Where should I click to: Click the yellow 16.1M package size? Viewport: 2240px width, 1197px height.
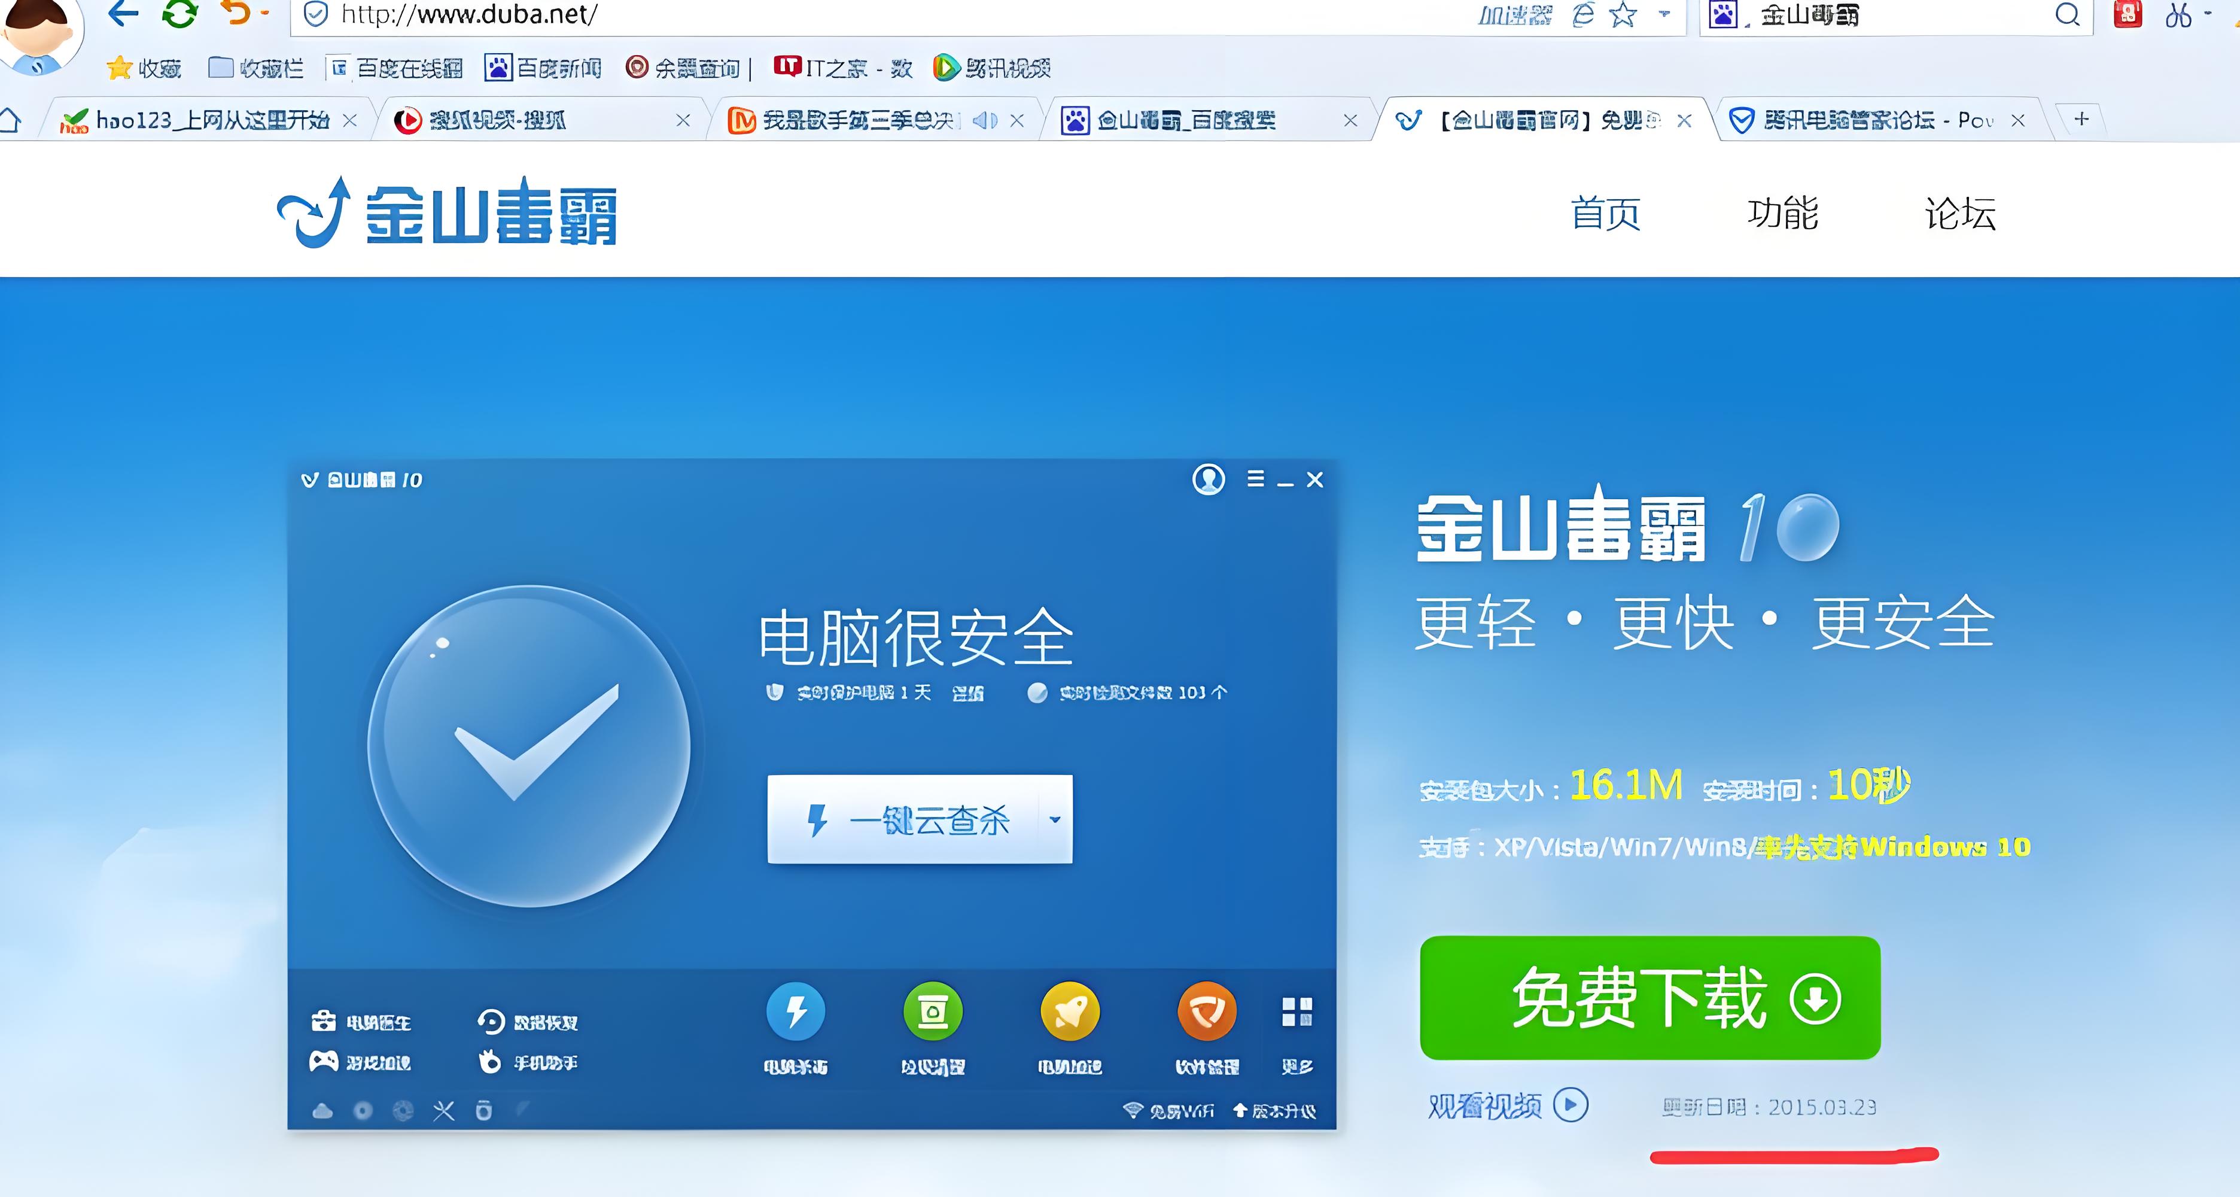click(1626, 785)
